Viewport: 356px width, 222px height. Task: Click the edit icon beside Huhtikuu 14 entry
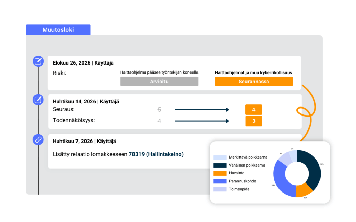[x=38, y=100]
